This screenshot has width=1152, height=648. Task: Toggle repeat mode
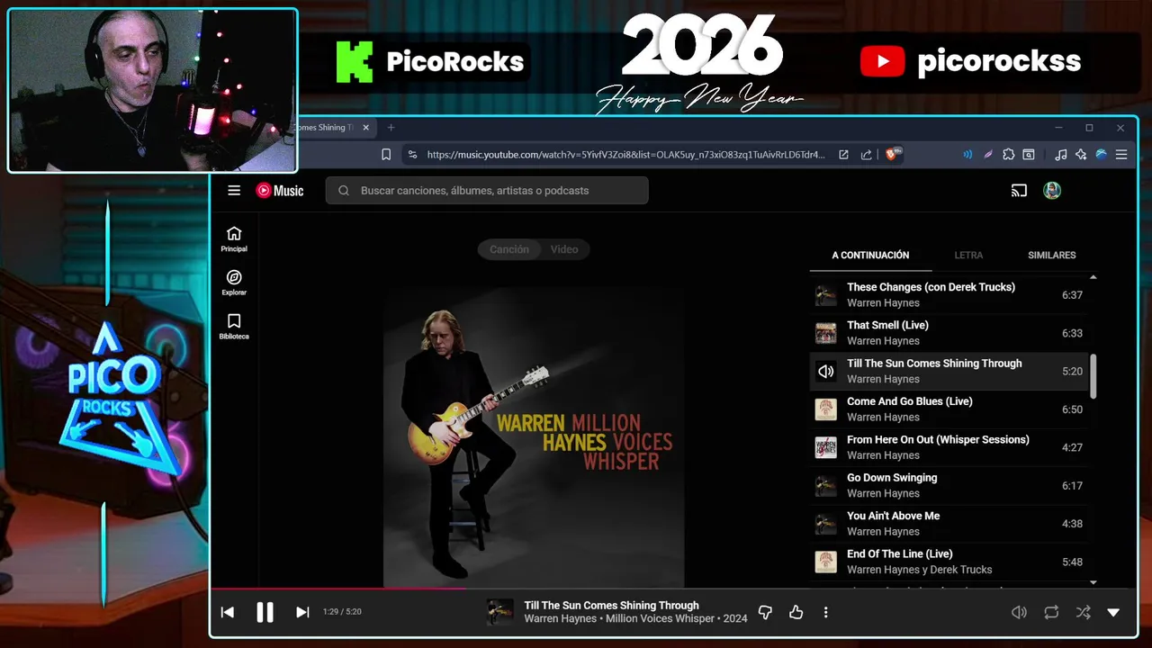click(1051, 612)
